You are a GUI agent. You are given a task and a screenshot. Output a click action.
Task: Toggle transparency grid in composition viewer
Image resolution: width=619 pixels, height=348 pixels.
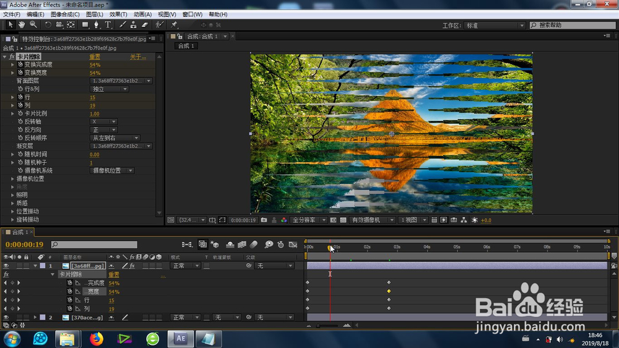click(x=343, y=220)
